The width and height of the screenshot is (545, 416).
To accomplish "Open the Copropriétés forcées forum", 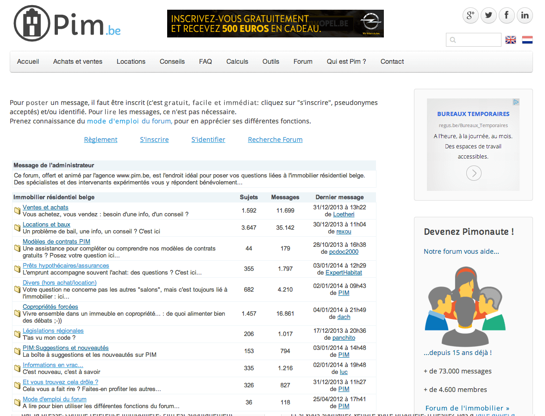I will tap(50, 307).
